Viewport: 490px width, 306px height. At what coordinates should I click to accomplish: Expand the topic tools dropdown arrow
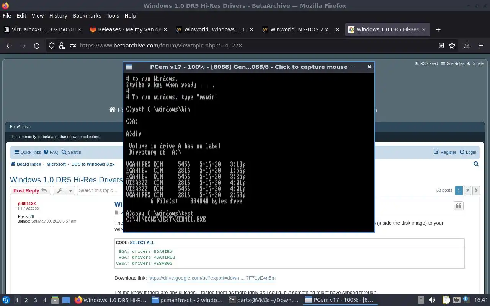point(70,190)
